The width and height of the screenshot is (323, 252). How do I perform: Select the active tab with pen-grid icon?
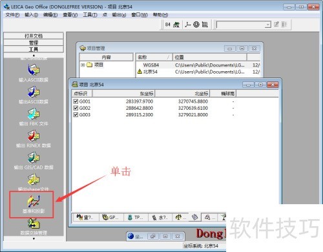coord(194,217)
